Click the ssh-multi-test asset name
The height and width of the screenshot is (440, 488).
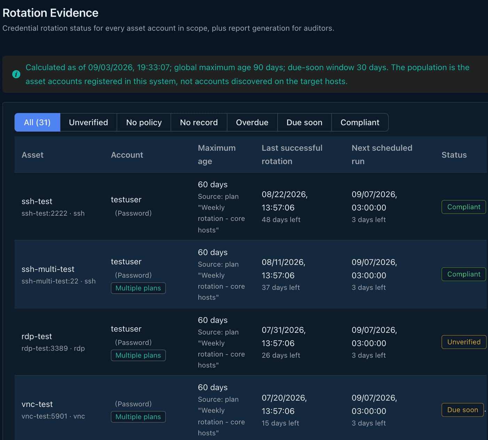click(x=48, y=269)
